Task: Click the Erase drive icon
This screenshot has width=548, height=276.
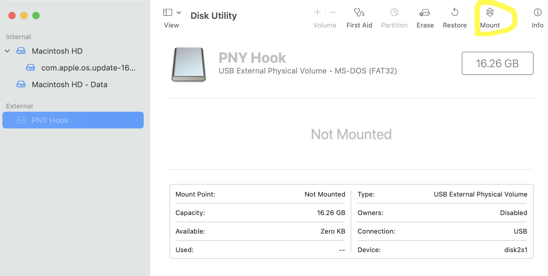Action: pos(425,13)
